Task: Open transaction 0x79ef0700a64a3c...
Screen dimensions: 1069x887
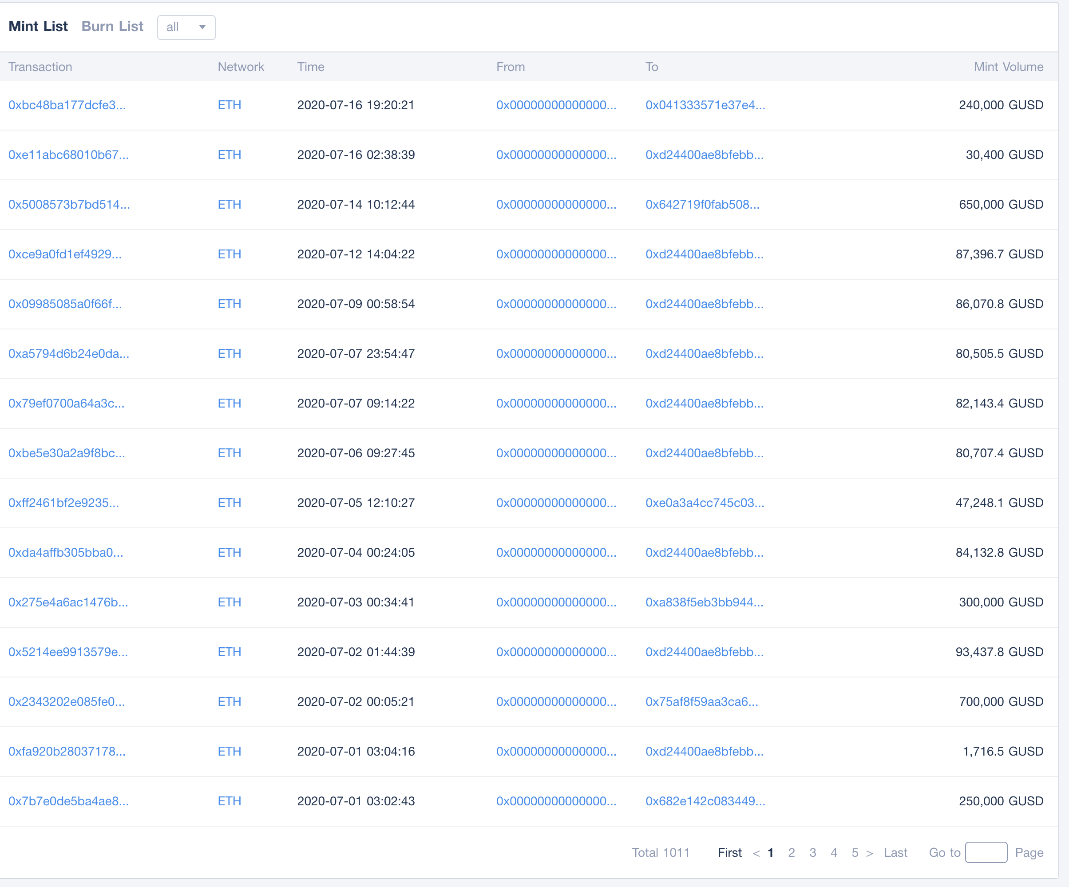Action: (x=66, y=403)
